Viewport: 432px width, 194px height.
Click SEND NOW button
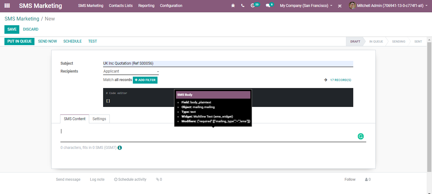click(47, 41)
